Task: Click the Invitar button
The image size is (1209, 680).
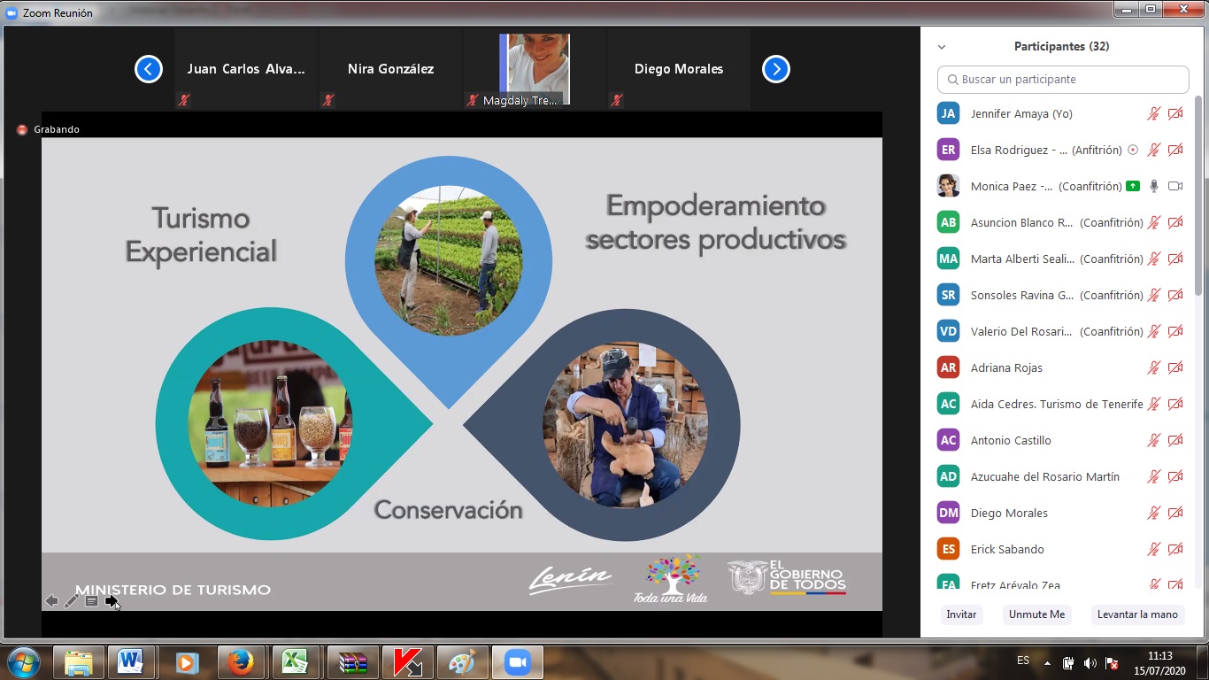Action: click(961, 614)
